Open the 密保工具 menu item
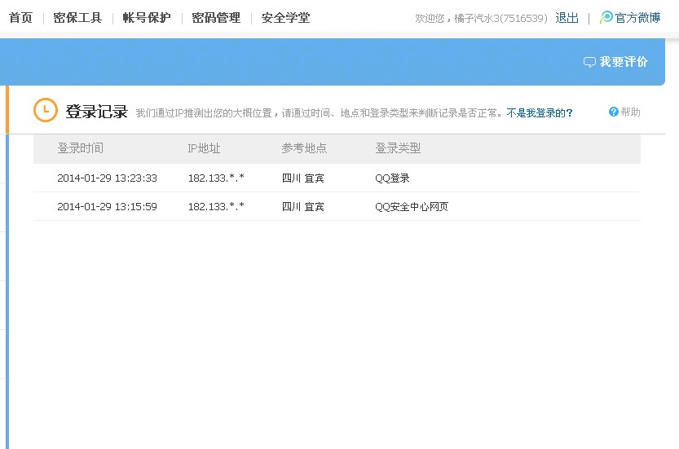This screenshot has width=679, height=449. click(x=77, y=18)
